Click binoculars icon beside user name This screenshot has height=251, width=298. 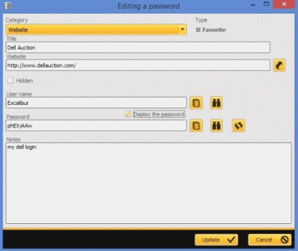(x=217, y=103)
